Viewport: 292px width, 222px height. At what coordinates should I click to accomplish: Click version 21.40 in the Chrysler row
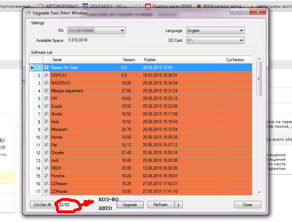126,153
